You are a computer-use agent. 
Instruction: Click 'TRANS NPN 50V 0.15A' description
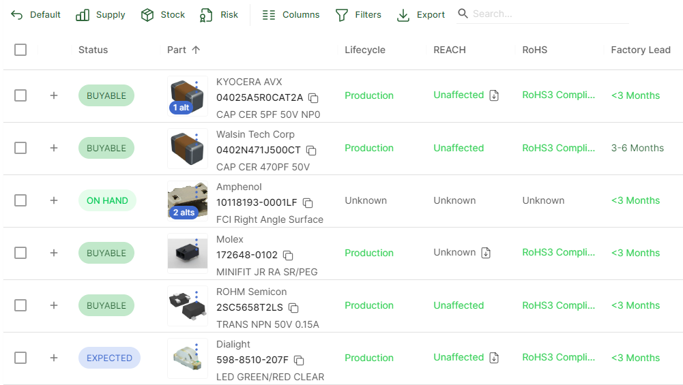click(x=268, y=324)
